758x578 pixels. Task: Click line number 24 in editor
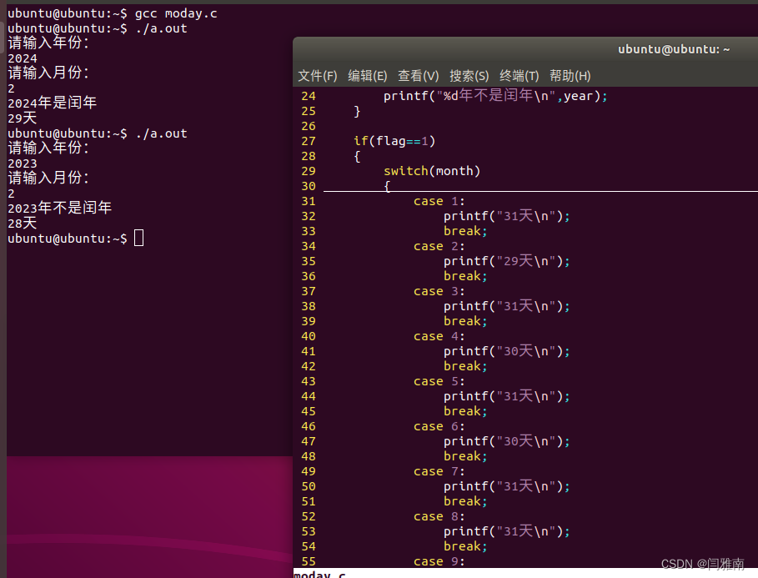click(309, 96)
